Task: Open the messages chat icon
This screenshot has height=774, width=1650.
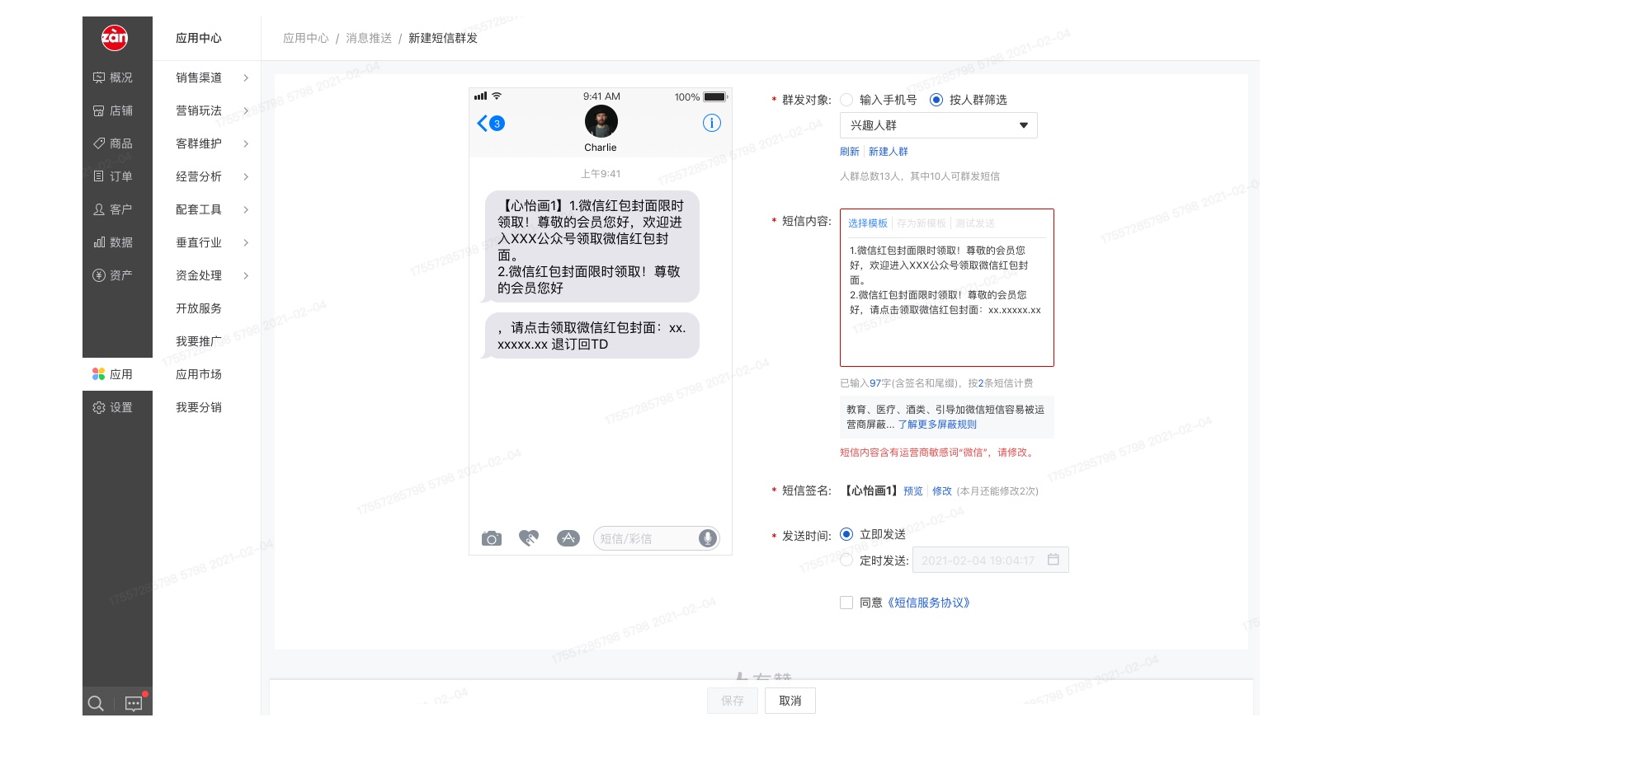Action: click(134, 703)
